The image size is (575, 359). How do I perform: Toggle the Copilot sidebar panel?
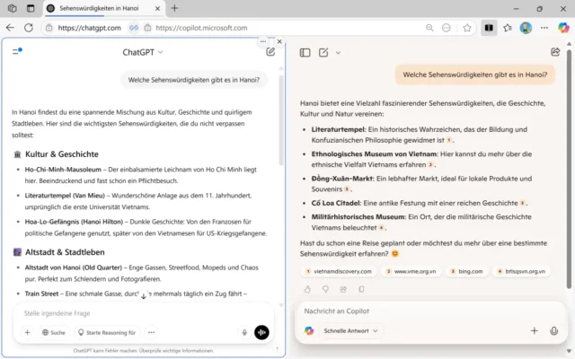(x=305, y=53)
